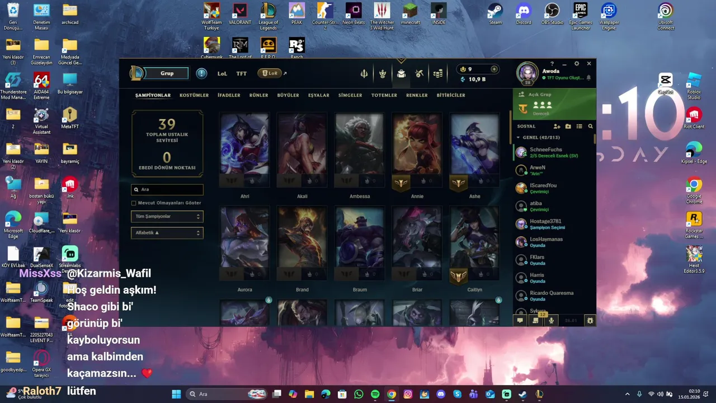Add RP with the plus button
Image resolution: width=716 pixels, height=403 pixels.
pos(494,69)
